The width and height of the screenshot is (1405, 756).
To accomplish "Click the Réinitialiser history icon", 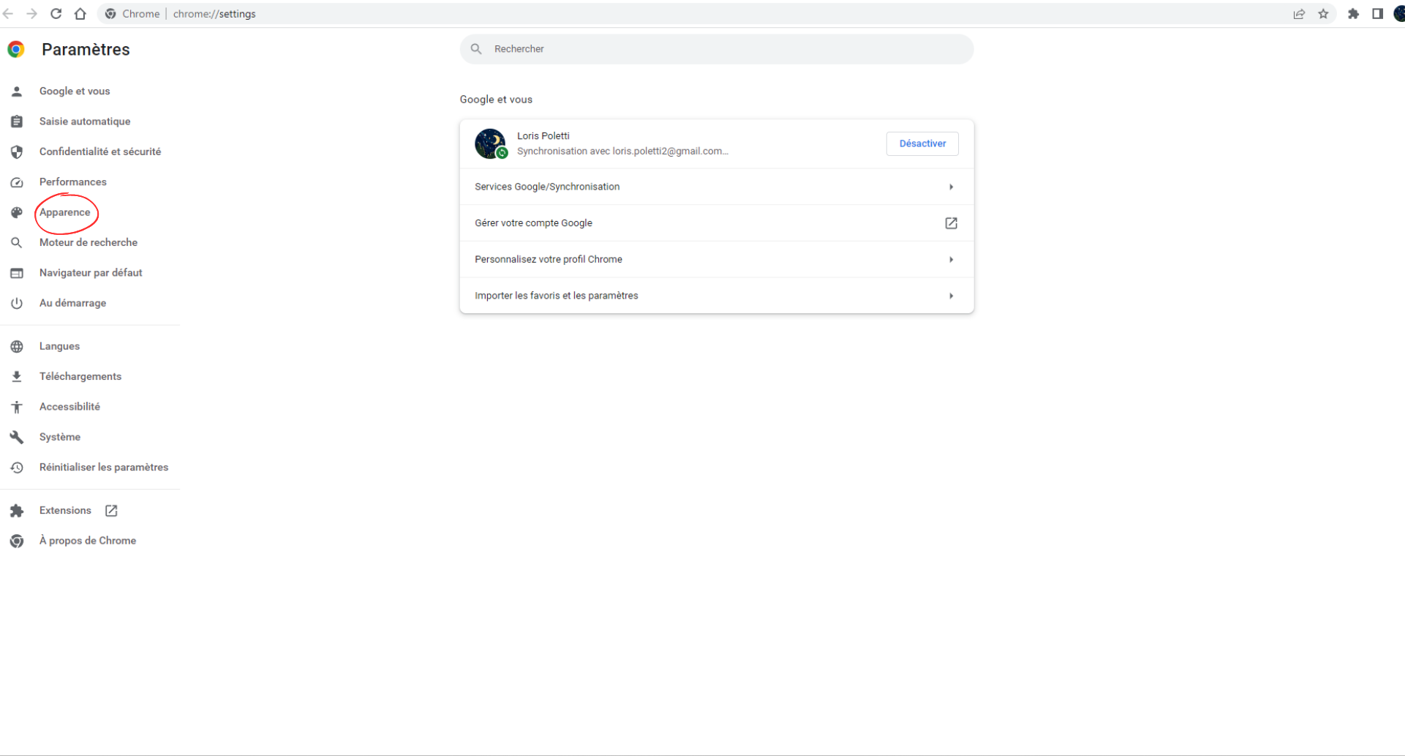I will tap(17, 467).
